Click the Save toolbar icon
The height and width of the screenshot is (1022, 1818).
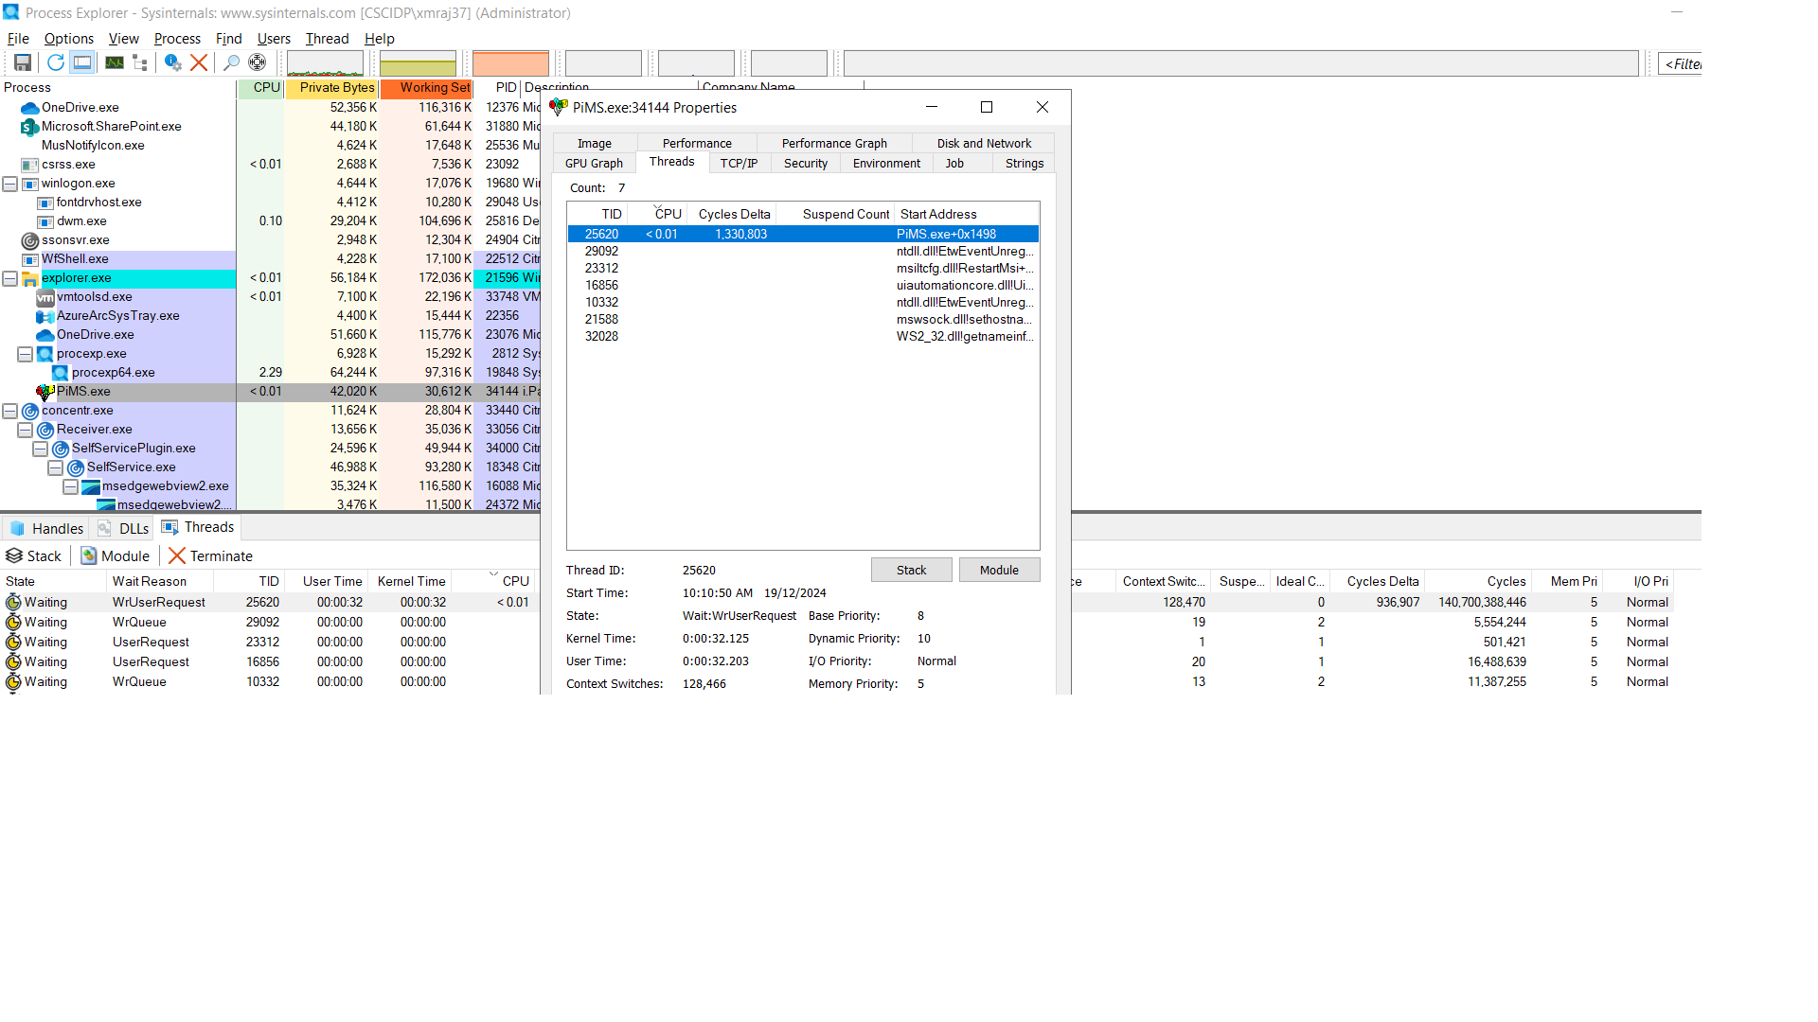[x=23, y=62]
